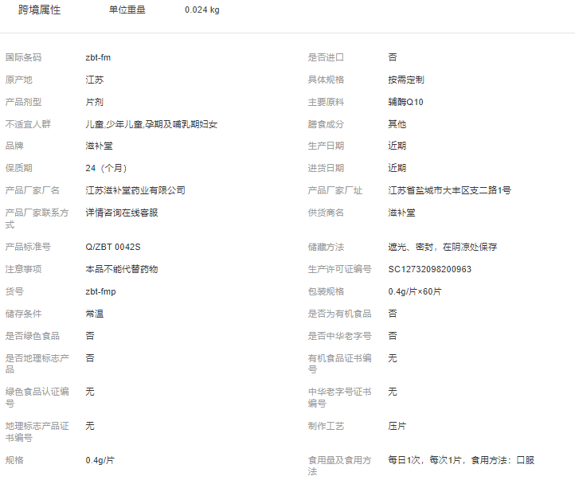575x480 pixels.
Task: Select license number SC12732098200963
Action: [x=430, y=269]
